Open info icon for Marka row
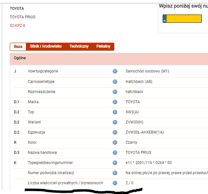Image resolution: width=208 pixels, height=194 pixels. click(x=115, y=102)
